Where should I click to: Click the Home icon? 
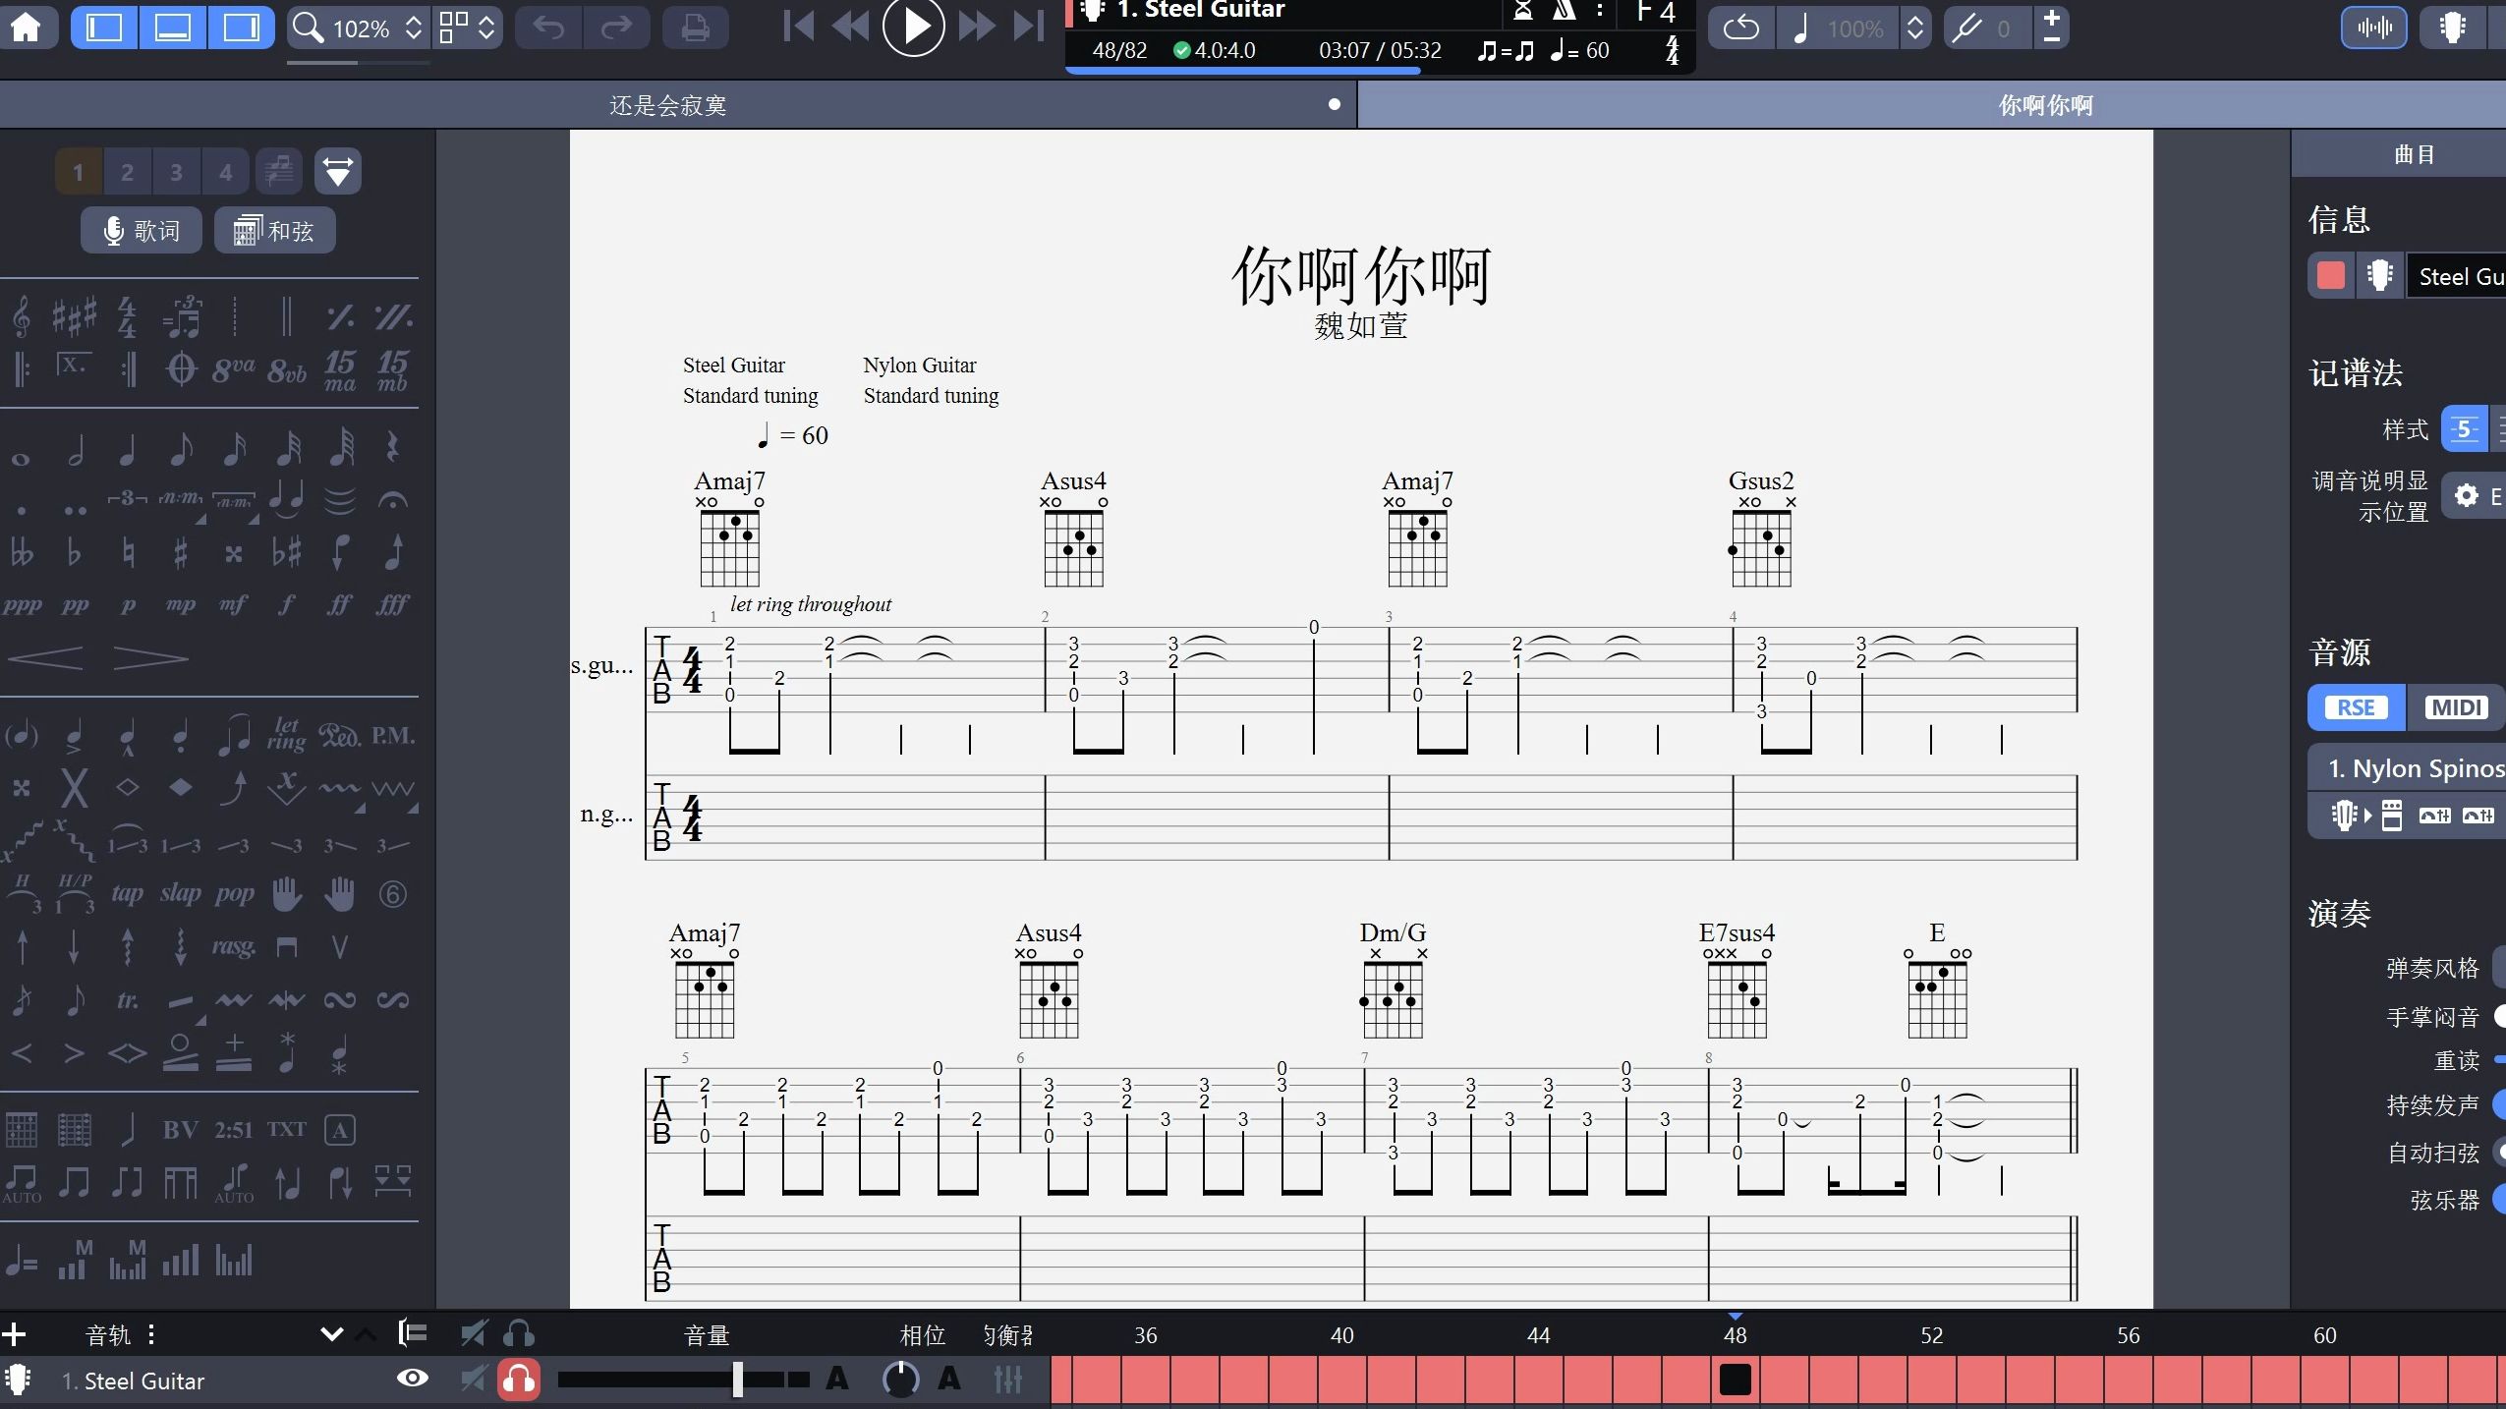click(x=27, y=27)
